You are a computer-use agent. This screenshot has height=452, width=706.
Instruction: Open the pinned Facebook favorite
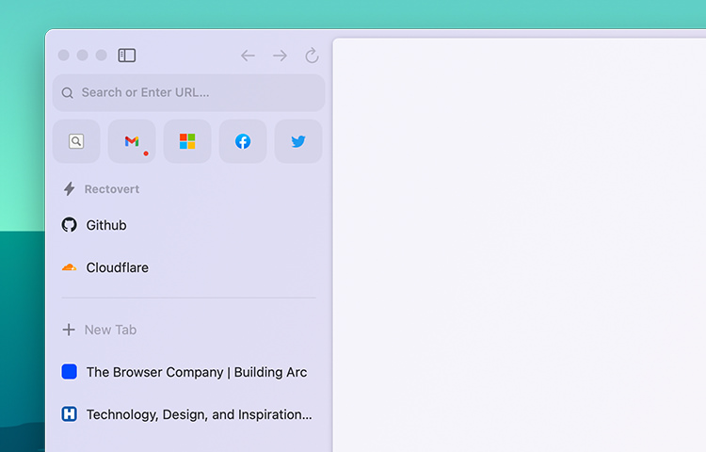[243, 141]
